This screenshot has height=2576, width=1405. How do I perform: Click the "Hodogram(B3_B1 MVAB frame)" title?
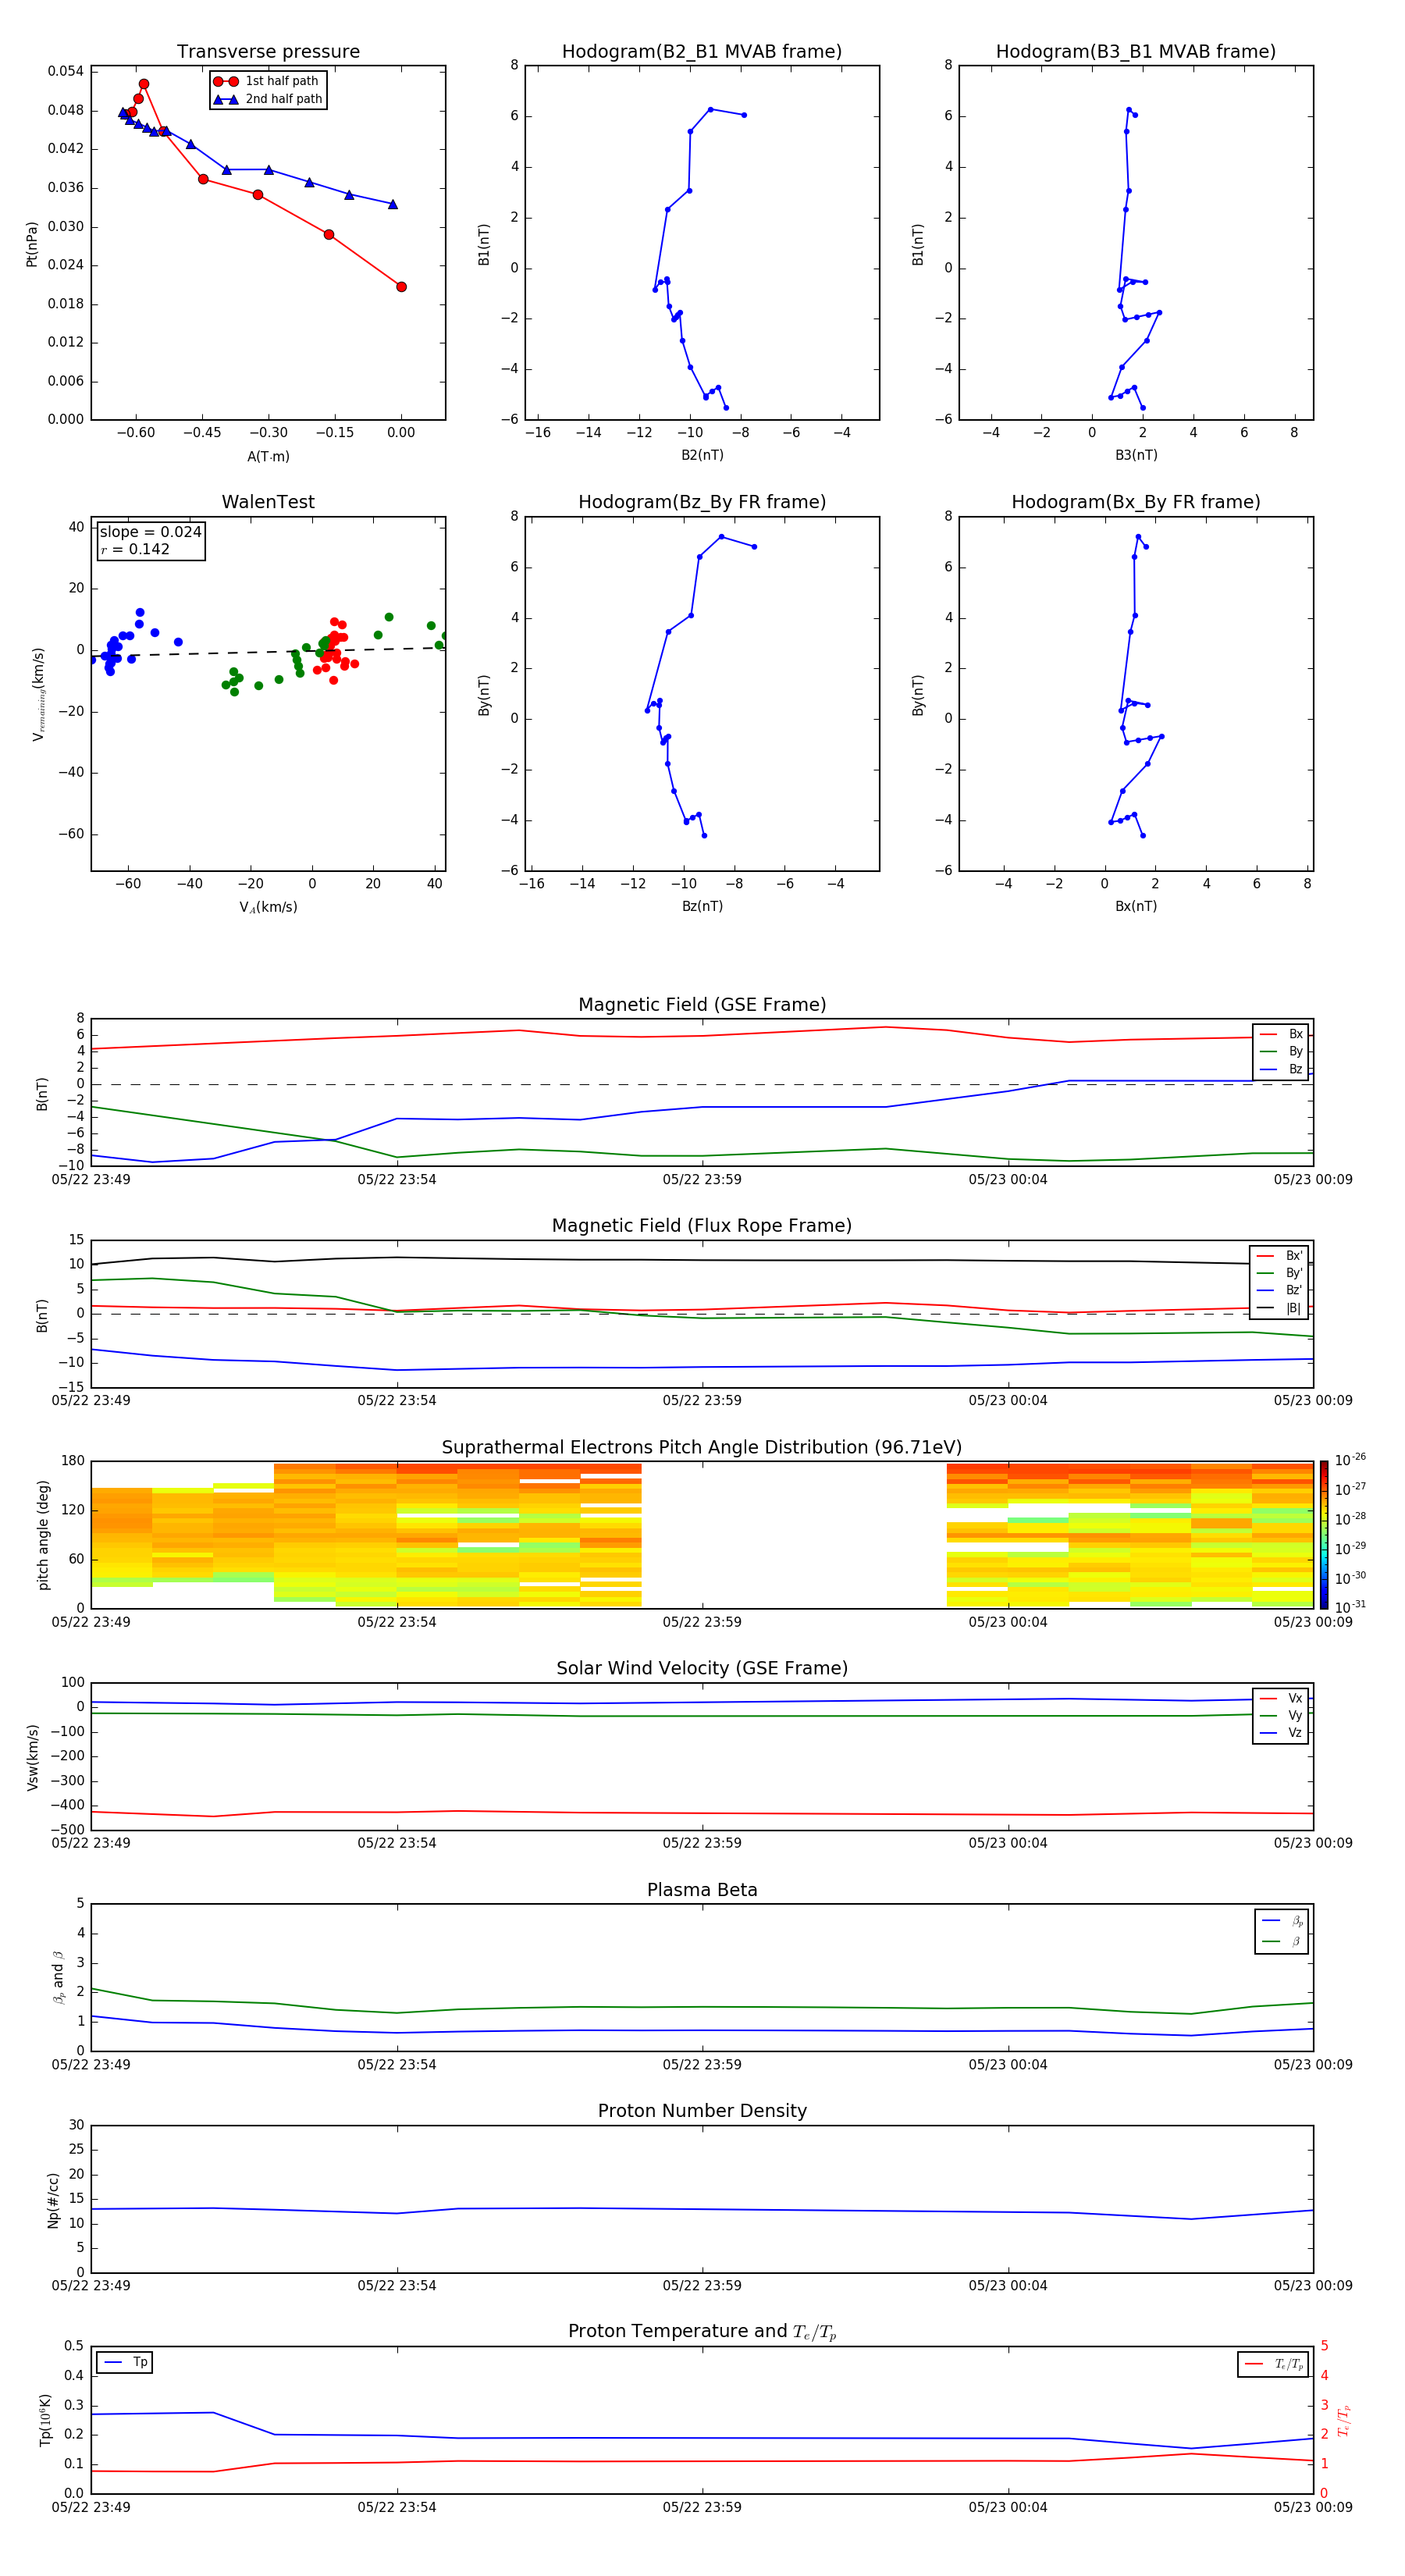coord(1136,52)
